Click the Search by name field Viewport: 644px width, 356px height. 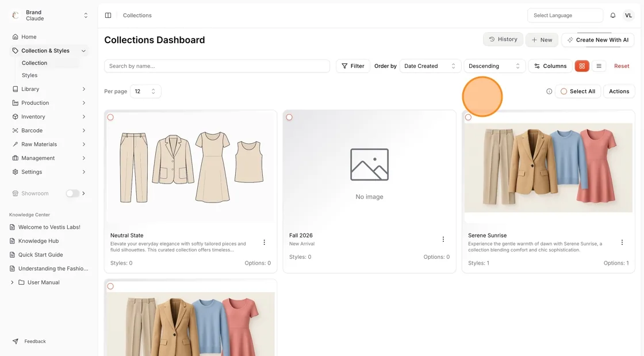[217, 66]
